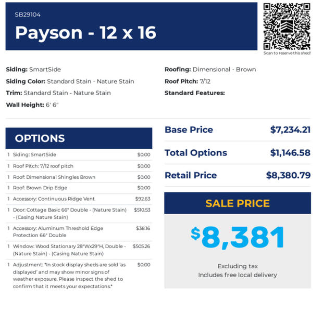The image size is (323, 312).
Task: Click the Standard Features label
Action: click(x=195, y=93)
